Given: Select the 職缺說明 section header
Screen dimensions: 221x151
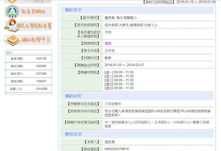Looking at the screenshot, I should pyautogui.click(x=73, y=96).
